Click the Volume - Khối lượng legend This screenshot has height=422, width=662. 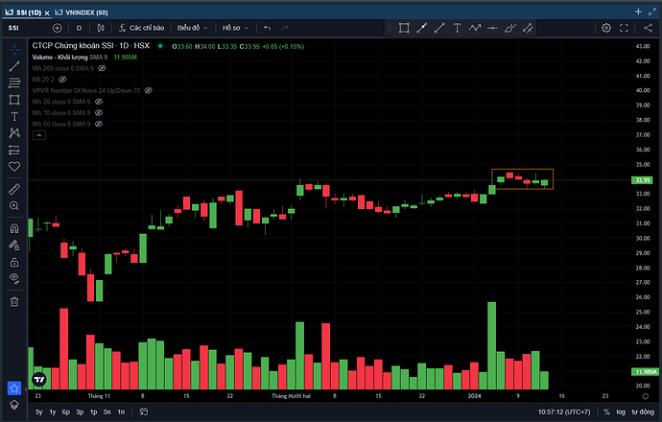pyautogui.click(x=59, y=58)
